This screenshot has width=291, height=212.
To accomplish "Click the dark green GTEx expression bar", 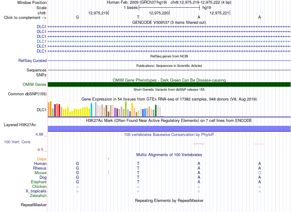I will pos(156,111).
